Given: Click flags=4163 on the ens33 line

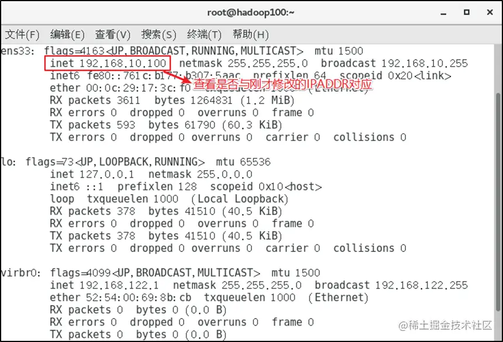Looking at the screenshot, I should coord(74,51).
